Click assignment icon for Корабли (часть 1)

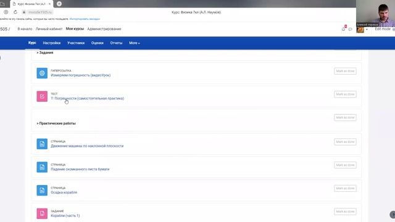tap(42, 213)
